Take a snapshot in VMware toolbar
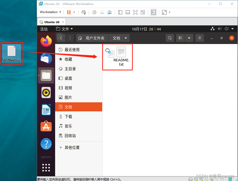238x181 pixels. click(94, 12)
